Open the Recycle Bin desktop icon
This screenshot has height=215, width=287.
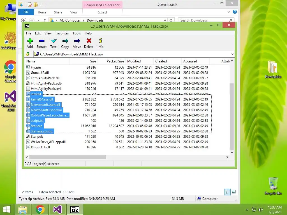(x=273, y=186)
